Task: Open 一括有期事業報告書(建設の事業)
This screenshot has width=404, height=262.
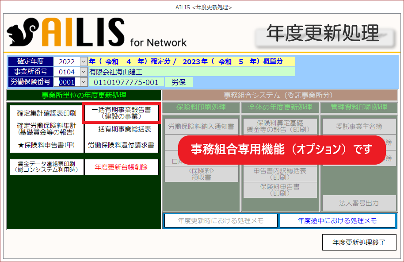Action: pos(121,113)
